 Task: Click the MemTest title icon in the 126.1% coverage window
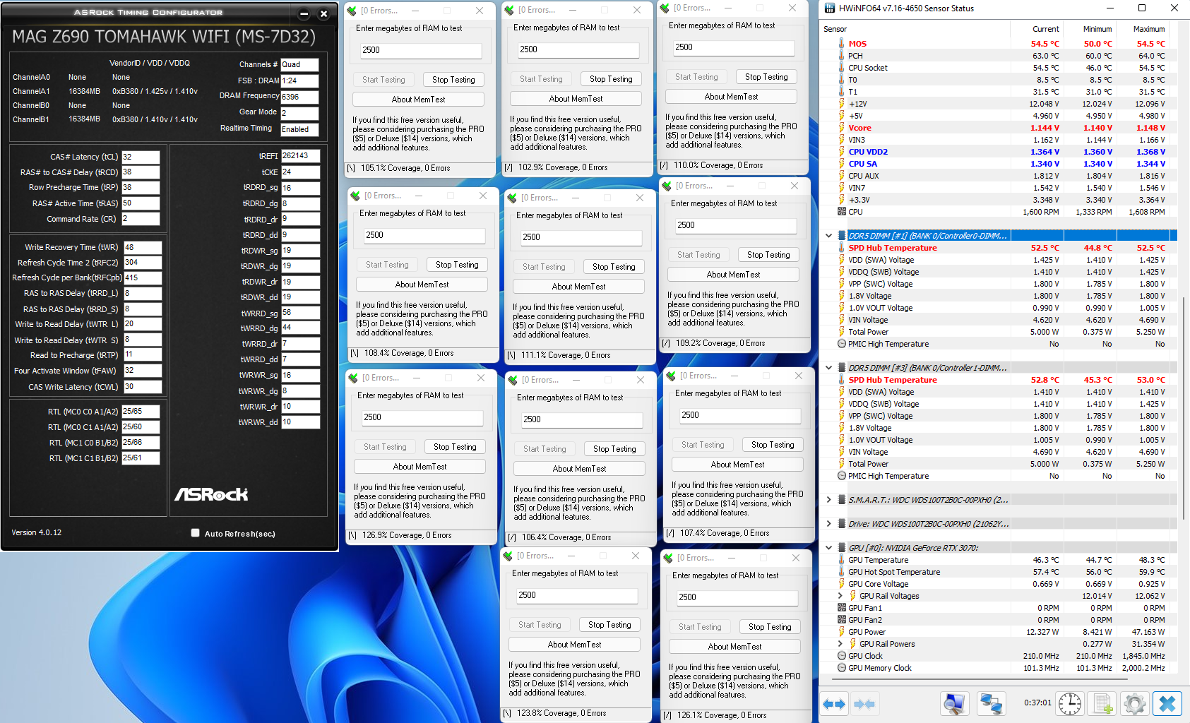[x=668, y=558]
